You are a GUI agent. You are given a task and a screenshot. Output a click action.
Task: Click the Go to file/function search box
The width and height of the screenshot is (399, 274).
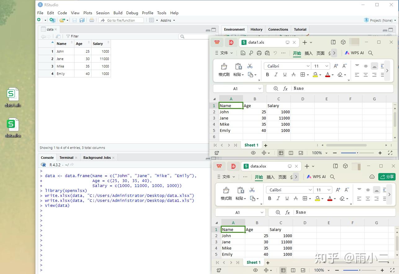pos(122,20)
